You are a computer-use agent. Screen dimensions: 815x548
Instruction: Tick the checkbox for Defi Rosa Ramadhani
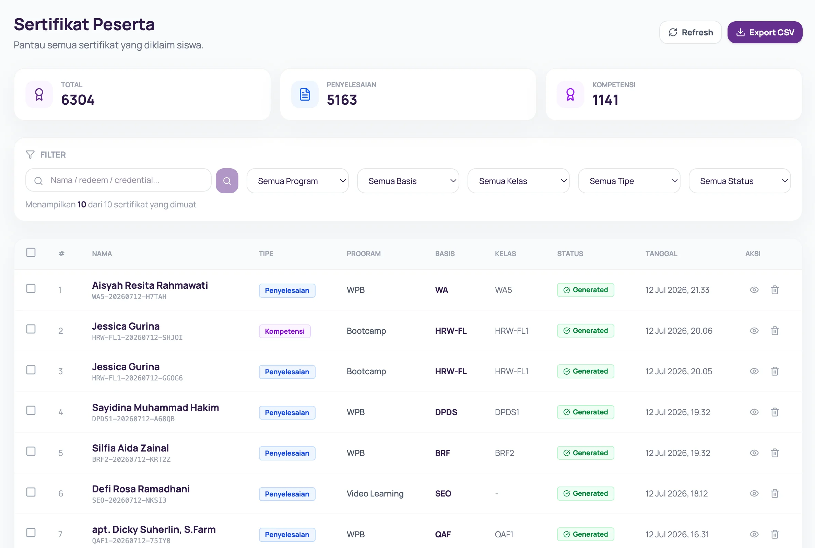[x=31, y=492]
